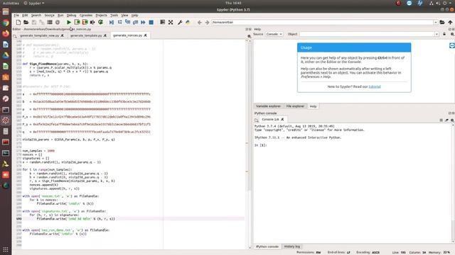Click the clock in top bar
Screen dimensions: 455x255
tap(233, 3)
